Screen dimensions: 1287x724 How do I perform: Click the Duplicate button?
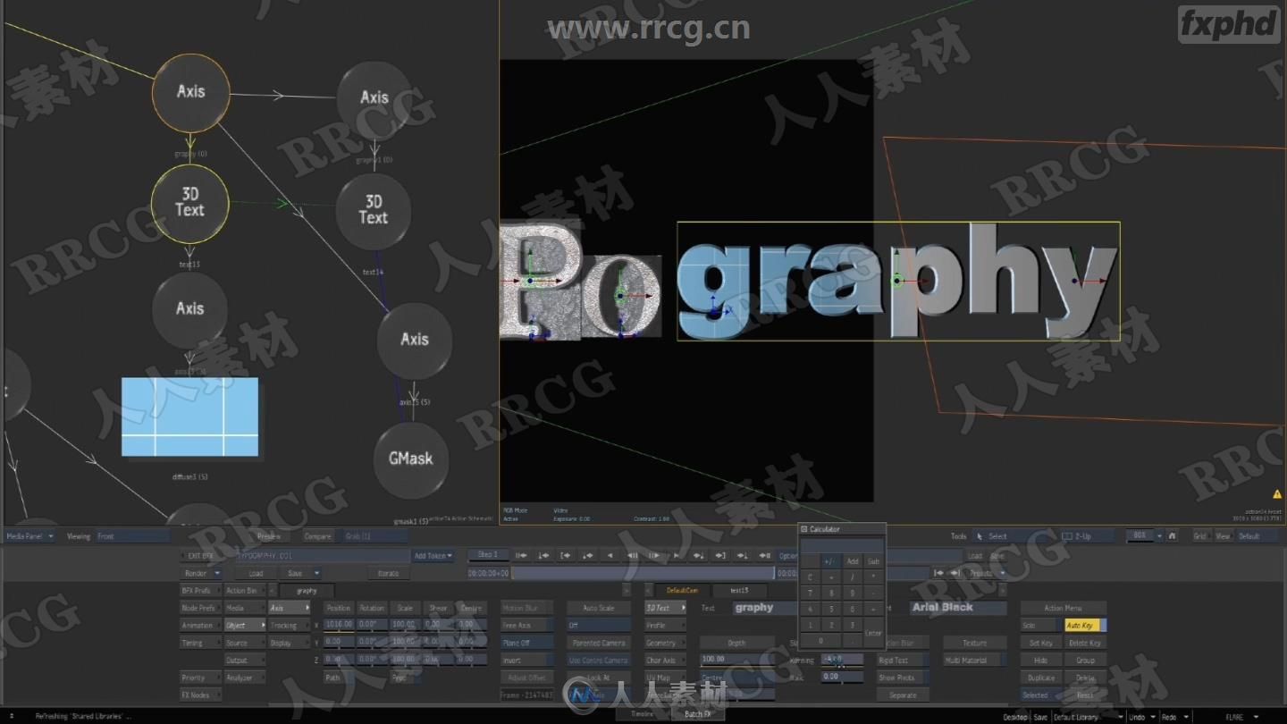pyautogui.click(x=1040, y=678)
